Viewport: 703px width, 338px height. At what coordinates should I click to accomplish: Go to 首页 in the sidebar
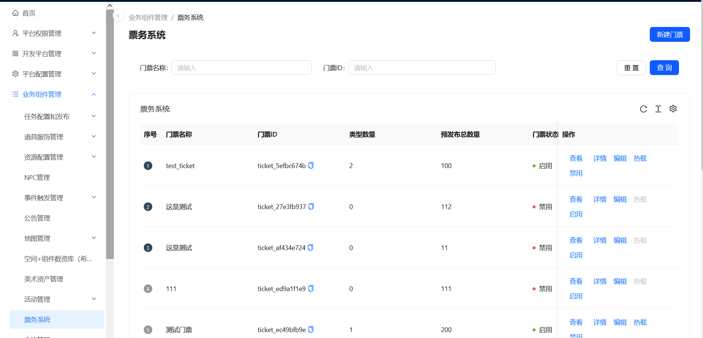(x=29, y=13)
